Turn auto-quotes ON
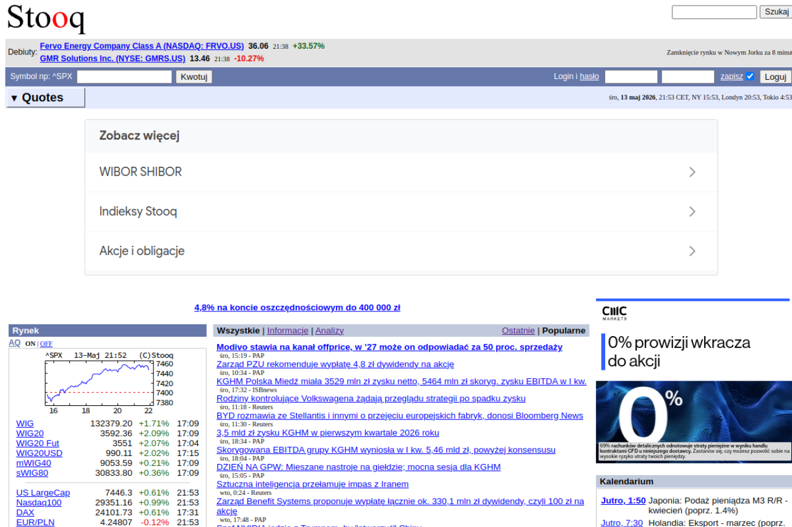 [30, 344]
